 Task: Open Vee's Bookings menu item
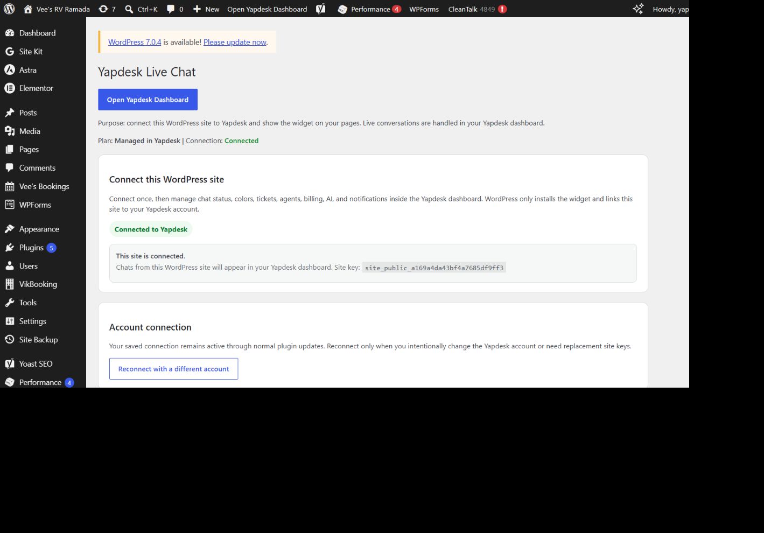tap(43, 186)
